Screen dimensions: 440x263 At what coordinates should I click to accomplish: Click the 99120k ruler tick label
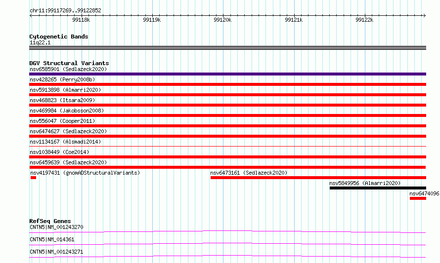click(222, 20)
